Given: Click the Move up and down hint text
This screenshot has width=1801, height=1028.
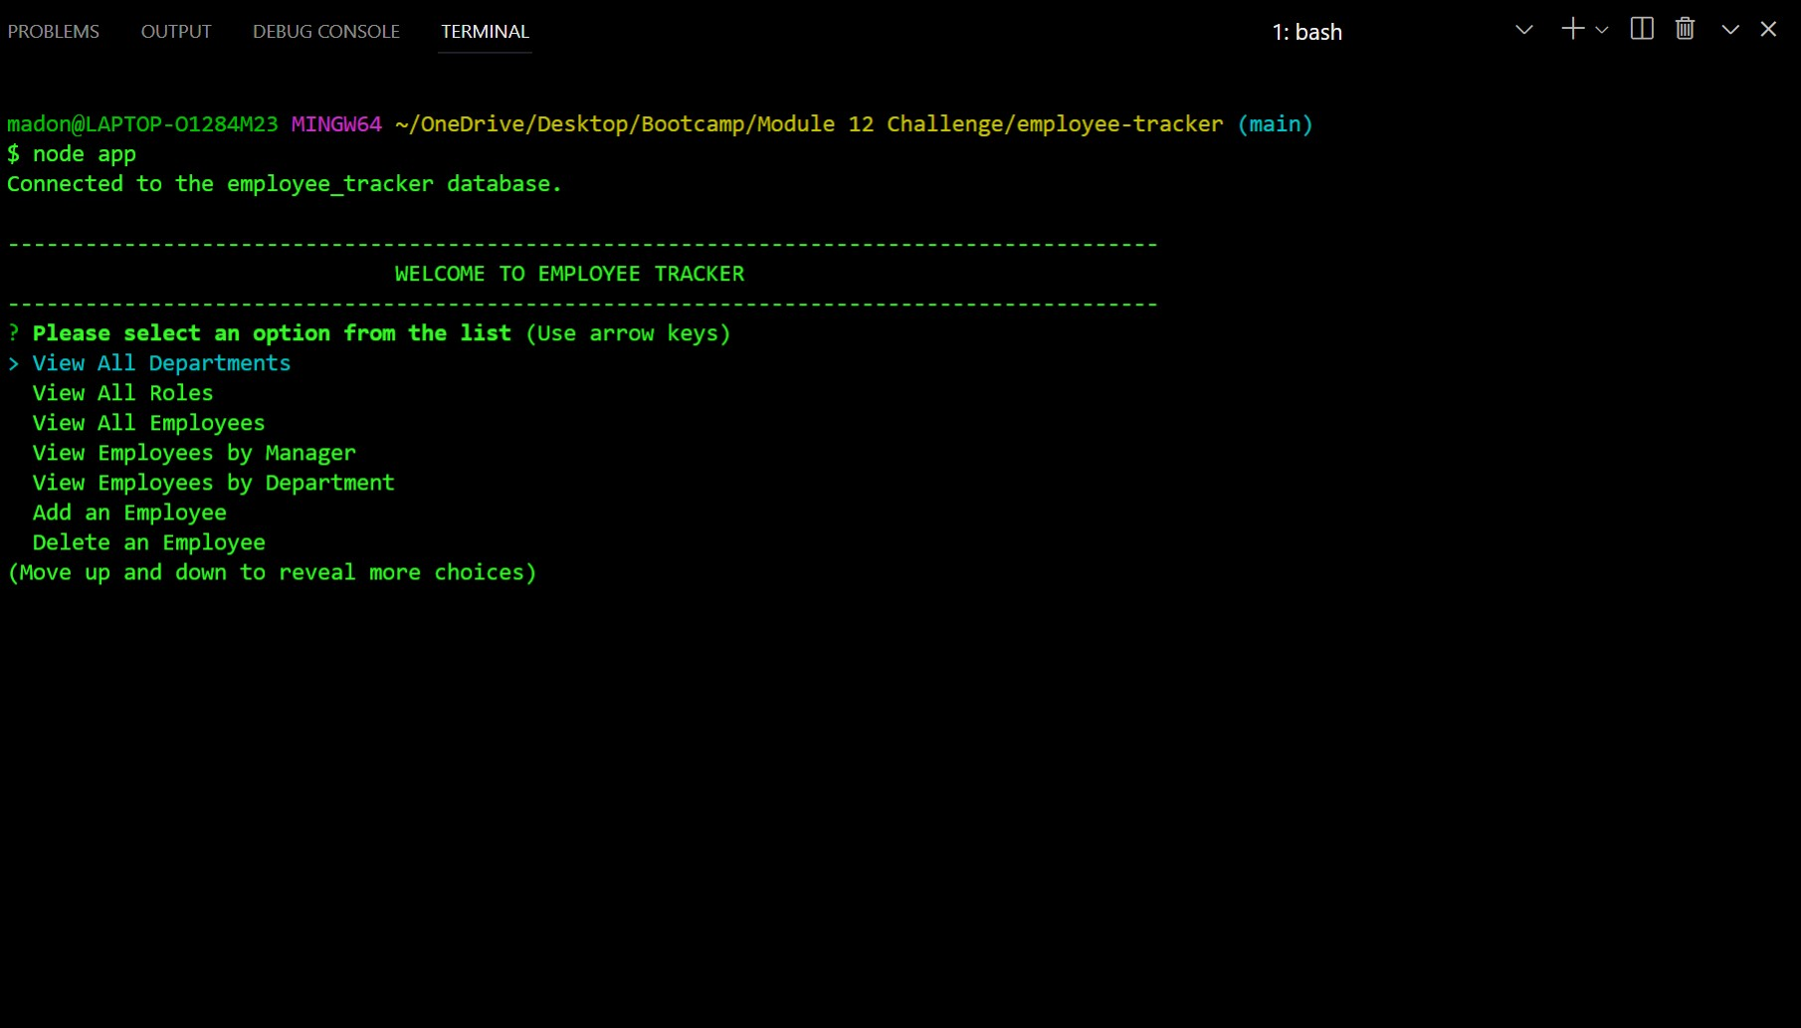Looking at the screenshot, I should (272, 571).
